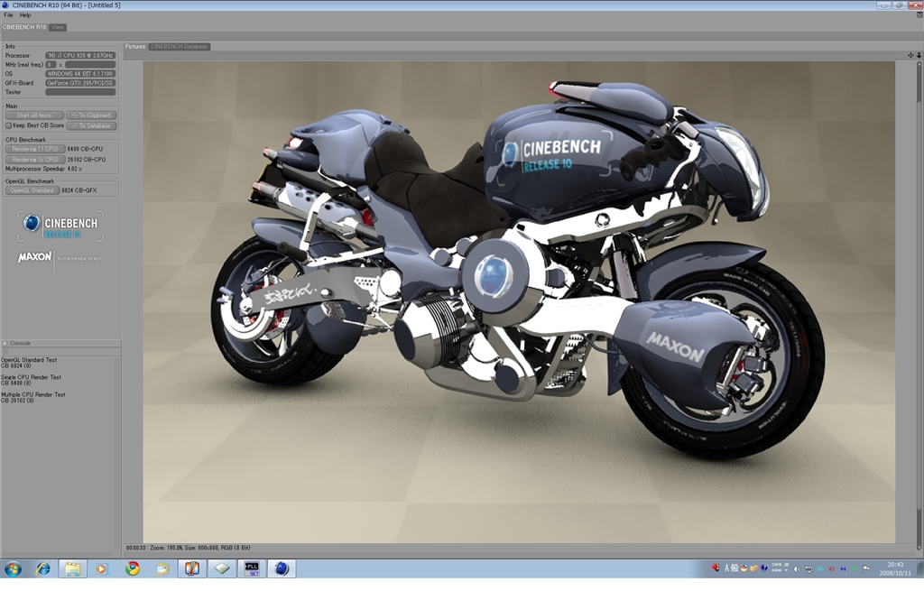Click Multiprocessor Speedup 4.02 x text
Image resolution: width=924 pixels, height=591 pixels.
[43, 169]
